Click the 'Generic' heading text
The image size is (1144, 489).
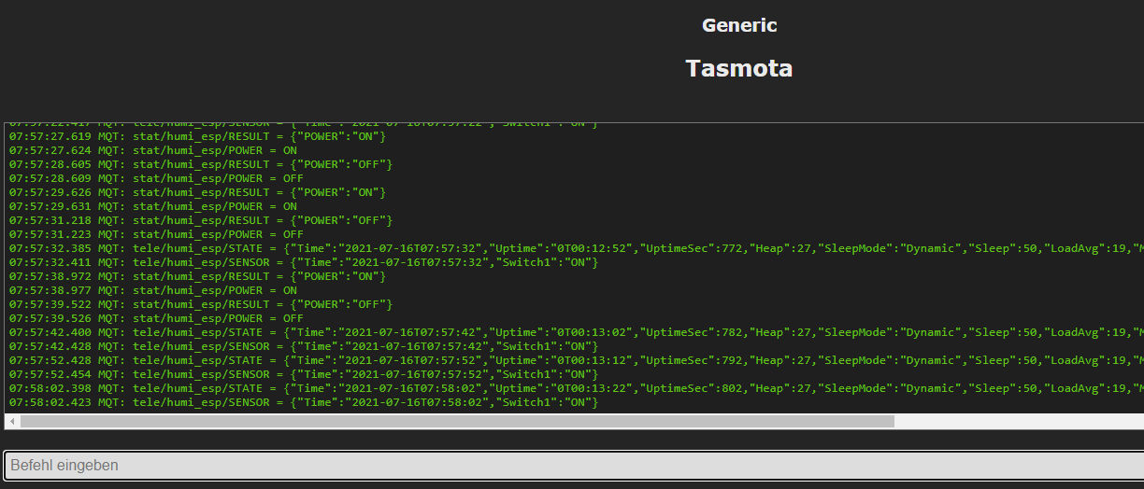point(739,25)
